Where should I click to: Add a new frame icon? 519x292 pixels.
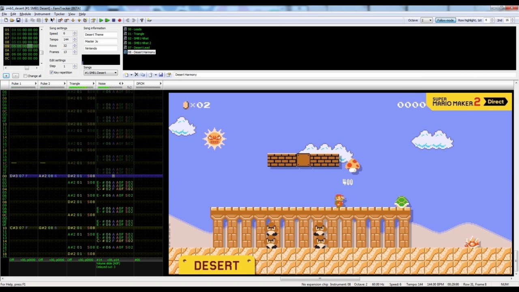(60, 20)
